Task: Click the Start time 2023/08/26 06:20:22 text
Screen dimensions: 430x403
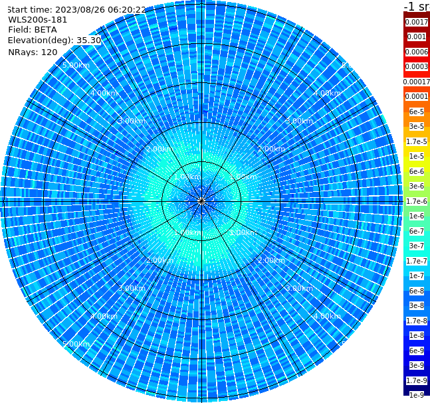Action: tap(76, 10)
